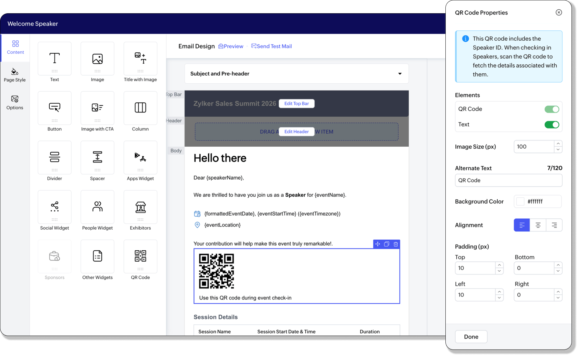Select the QR Code block in content panel

(140, 256)
